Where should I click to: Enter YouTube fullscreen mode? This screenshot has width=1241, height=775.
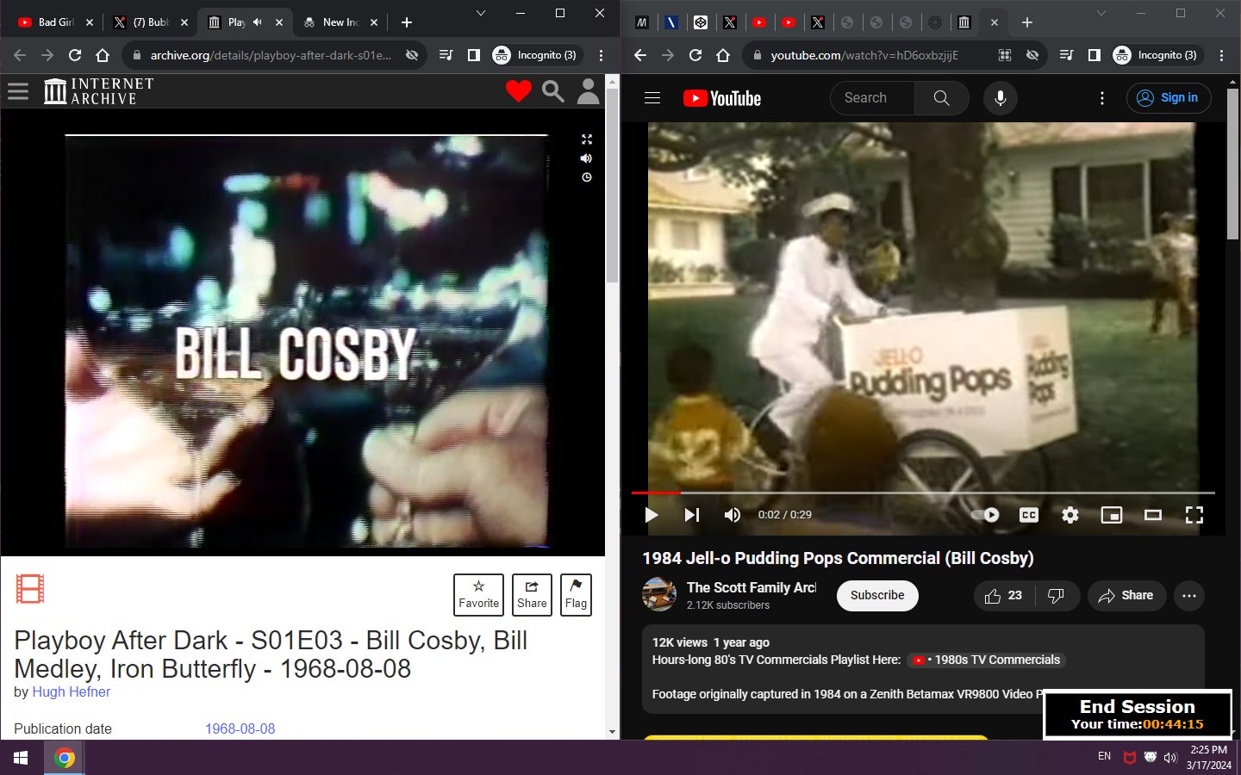pos(1194,515)
